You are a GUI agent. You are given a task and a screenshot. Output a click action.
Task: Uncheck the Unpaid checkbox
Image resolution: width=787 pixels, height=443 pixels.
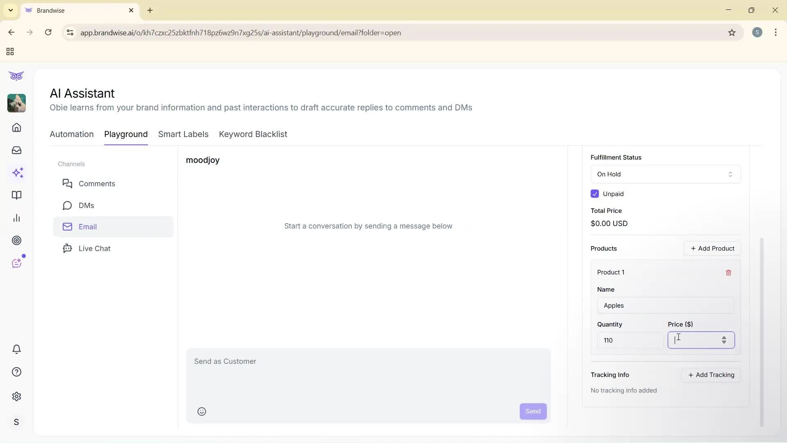tap(595, 194)
